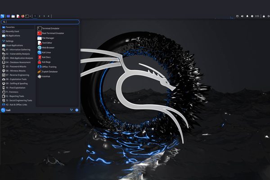Screen dimensions: 270x180
Task: Expand the terminal dropdown arrow in the panel
Action: pyautogui.click(x=31, y=16)
